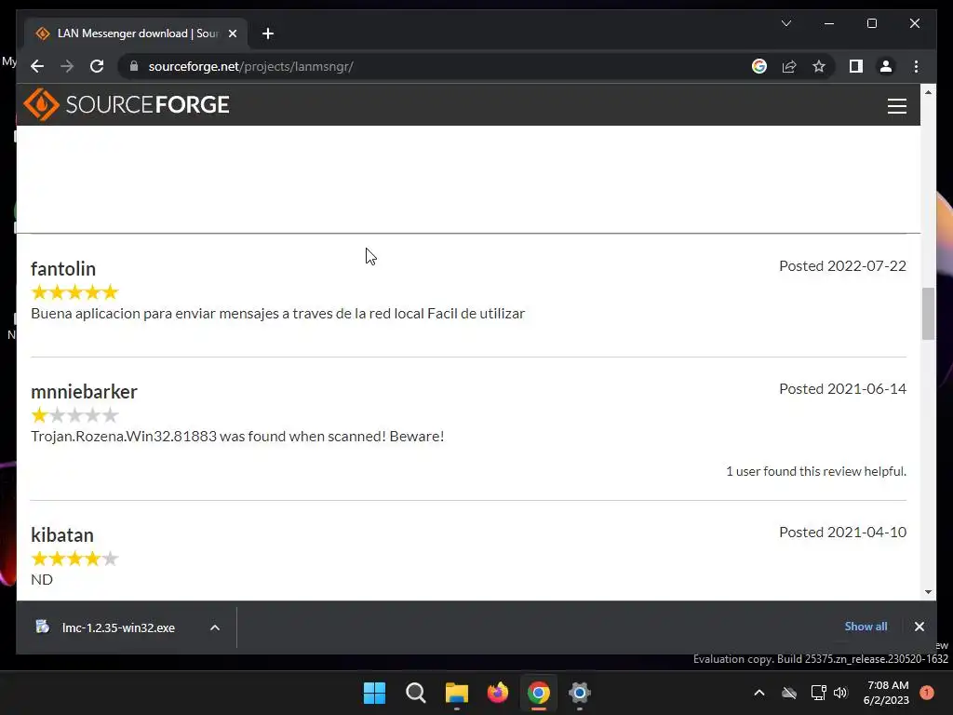Viewport: 953px width, 715px height.
Task: Click mnniebarker's one-star rating
Action: [74, 415]
